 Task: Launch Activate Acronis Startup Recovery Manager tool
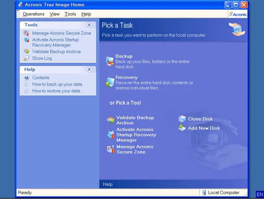136,135
